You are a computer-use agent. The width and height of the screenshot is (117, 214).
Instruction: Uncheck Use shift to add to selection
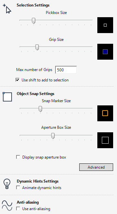click(17, 80)
